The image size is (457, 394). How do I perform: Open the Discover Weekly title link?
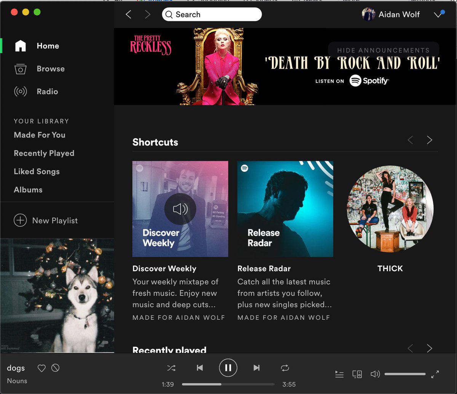coord(164,269)
